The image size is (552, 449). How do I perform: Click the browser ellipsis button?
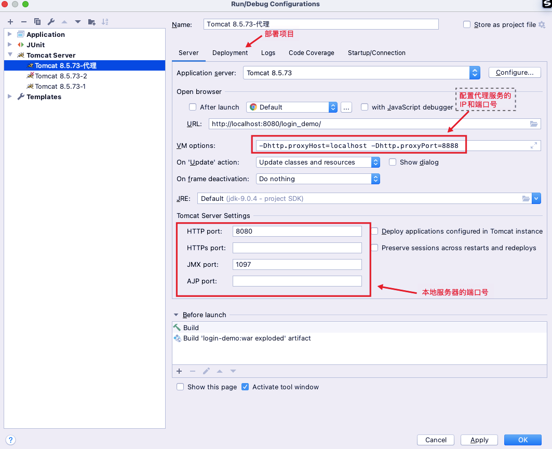346,107
